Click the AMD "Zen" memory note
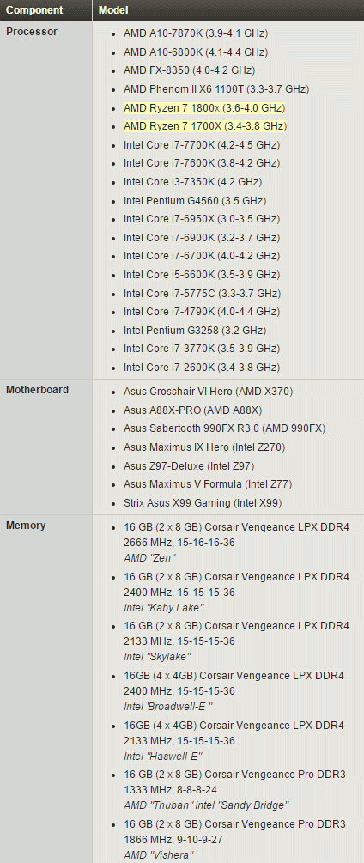364x863 pixels. click(x=149, y=557)
